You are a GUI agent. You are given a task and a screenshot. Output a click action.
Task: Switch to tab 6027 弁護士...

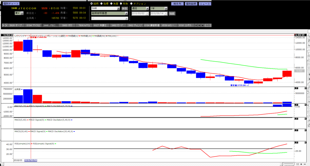101,25
